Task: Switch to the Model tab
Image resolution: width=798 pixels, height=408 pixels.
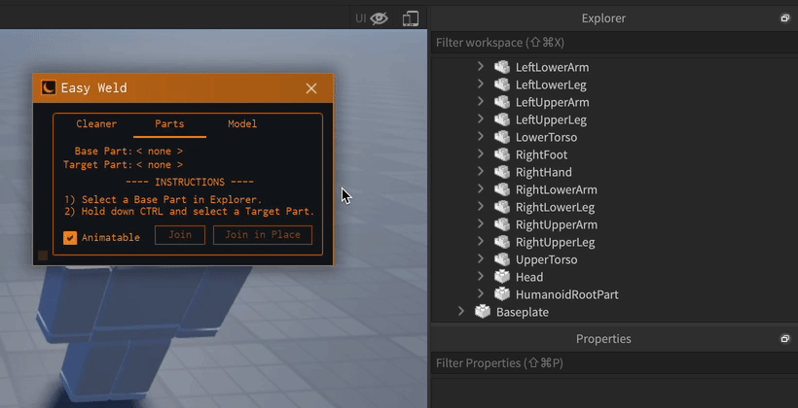Action: [242, 124]
